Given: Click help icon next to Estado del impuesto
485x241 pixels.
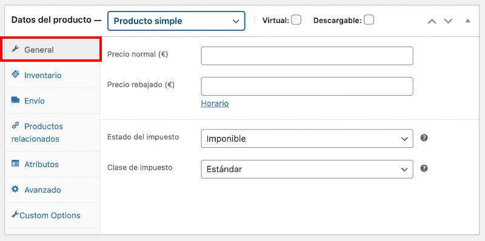Looking at the screenshot, I should pos(424,138).
